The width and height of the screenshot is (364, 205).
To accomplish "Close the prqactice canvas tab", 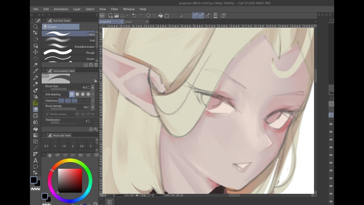I will tap(122, 22).
